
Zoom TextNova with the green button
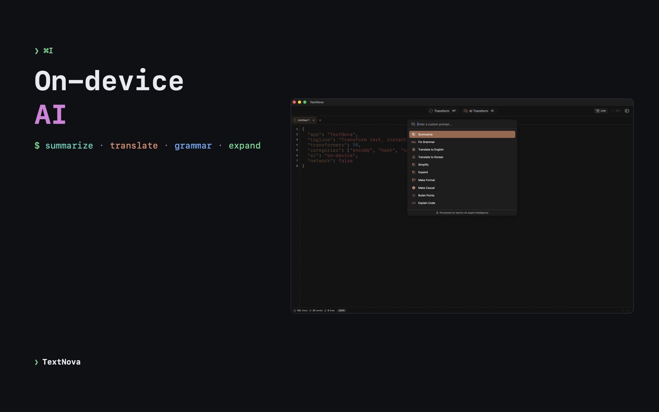(305, 102)
